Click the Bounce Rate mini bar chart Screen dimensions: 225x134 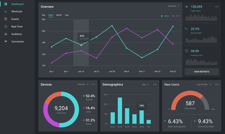pos(201,39)
